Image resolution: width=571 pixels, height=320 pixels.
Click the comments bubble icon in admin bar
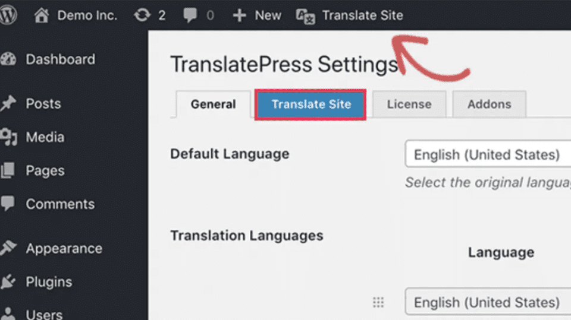tap(190, 15)
